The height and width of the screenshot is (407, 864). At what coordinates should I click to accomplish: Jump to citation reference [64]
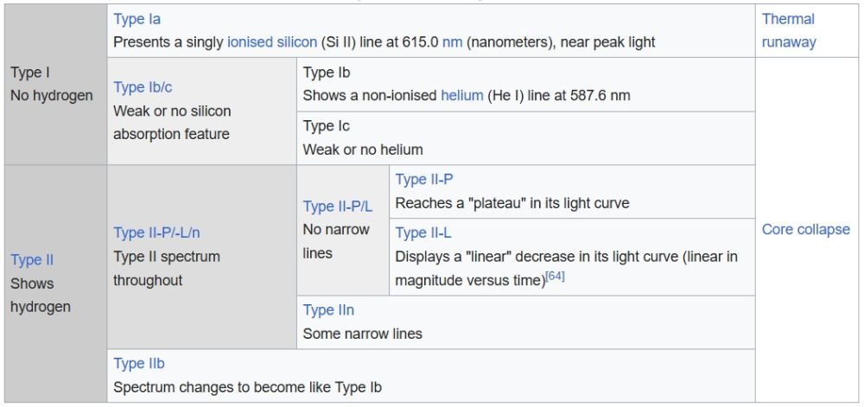tap(555, 277)
